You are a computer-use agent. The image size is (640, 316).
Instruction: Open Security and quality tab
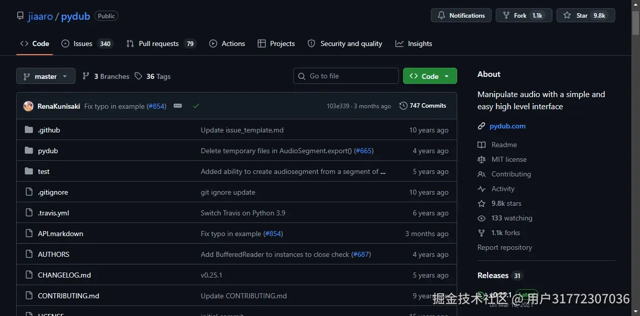[345, 43]
